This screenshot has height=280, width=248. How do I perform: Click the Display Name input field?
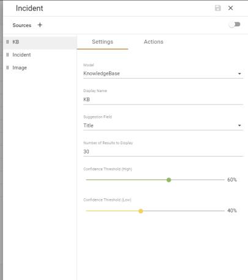pos(163,99)
